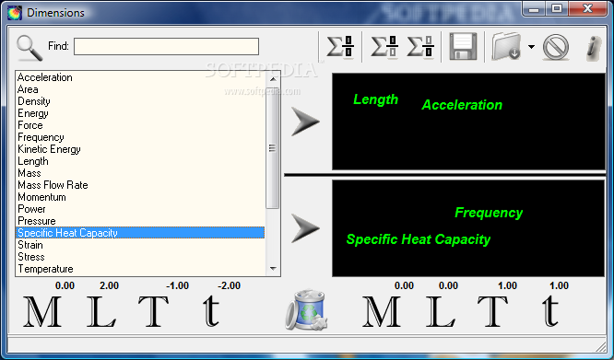
Task: Click the list scrollbar down arrow
Action: (x=273, y=269)
